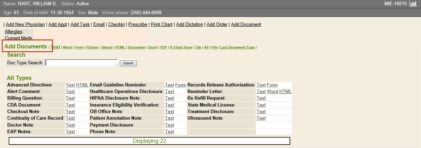Screen dimensions: 421x148
Task: Open Word link for Reminder Letter
Action: pyautogui.click(x=272, y=92)
